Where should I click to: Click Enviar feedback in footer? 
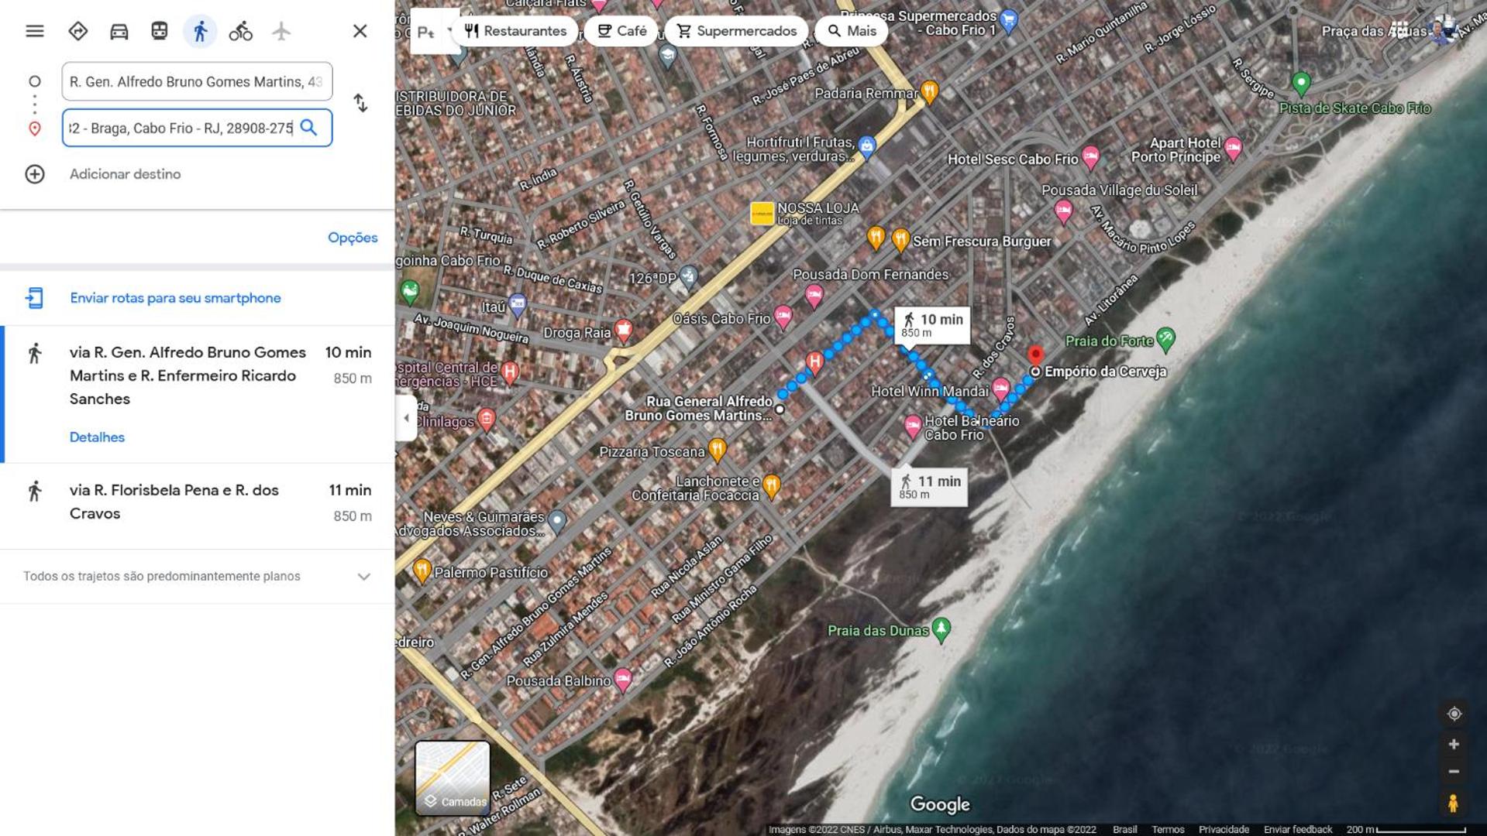click(1297, 829)
